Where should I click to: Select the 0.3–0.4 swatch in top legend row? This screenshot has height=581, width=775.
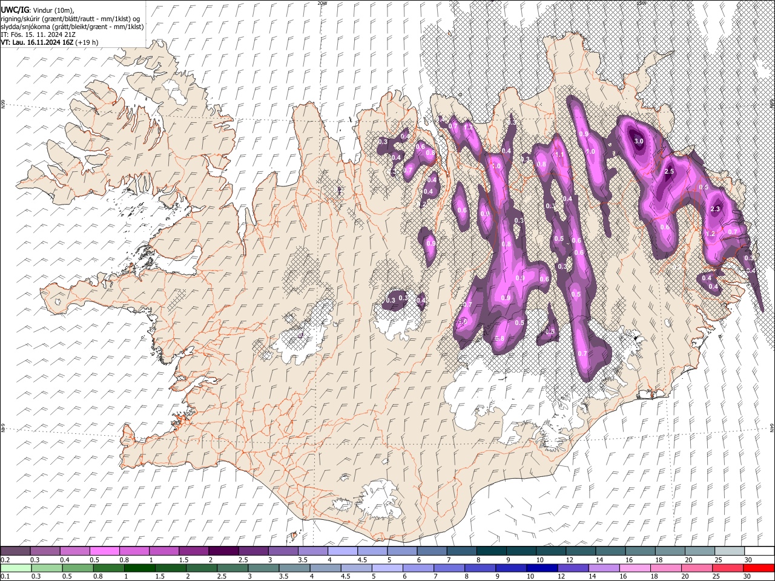(x=45, y=551)
